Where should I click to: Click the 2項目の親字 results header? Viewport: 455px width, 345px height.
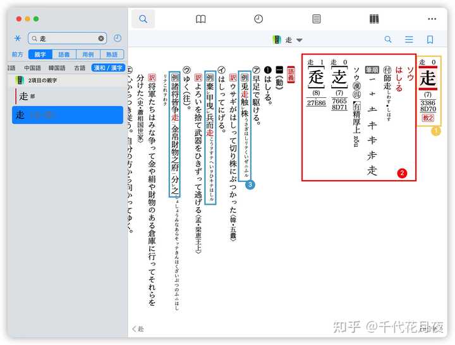[x=68, y=80]
